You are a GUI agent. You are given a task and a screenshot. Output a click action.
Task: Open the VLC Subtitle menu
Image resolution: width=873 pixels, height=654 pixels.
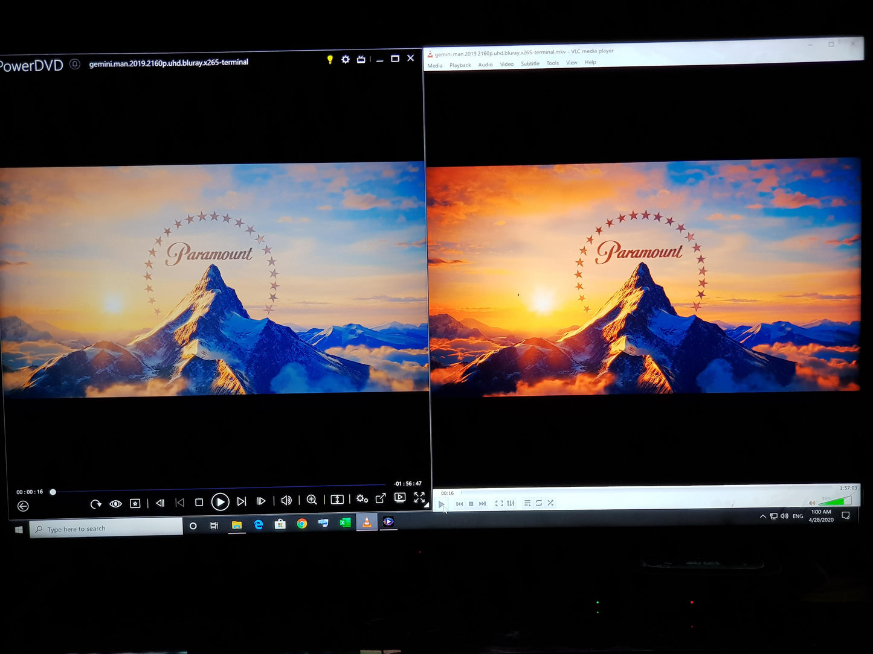530,63
